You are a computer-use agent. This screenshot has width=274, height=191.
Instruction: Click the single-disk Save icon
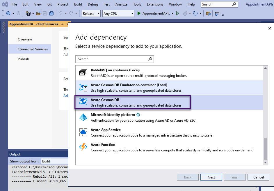pos(45,13)
